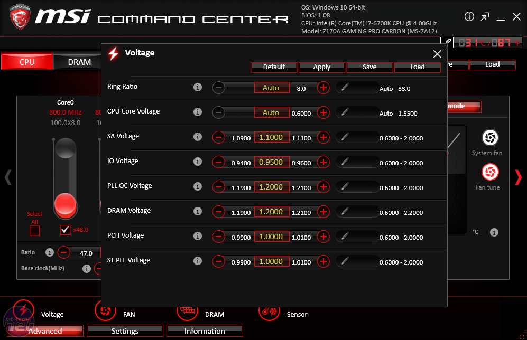Click the info icon for PLL OC Voltage
The height and width of the screenshot is (340, 527).
tap(198, 186)
